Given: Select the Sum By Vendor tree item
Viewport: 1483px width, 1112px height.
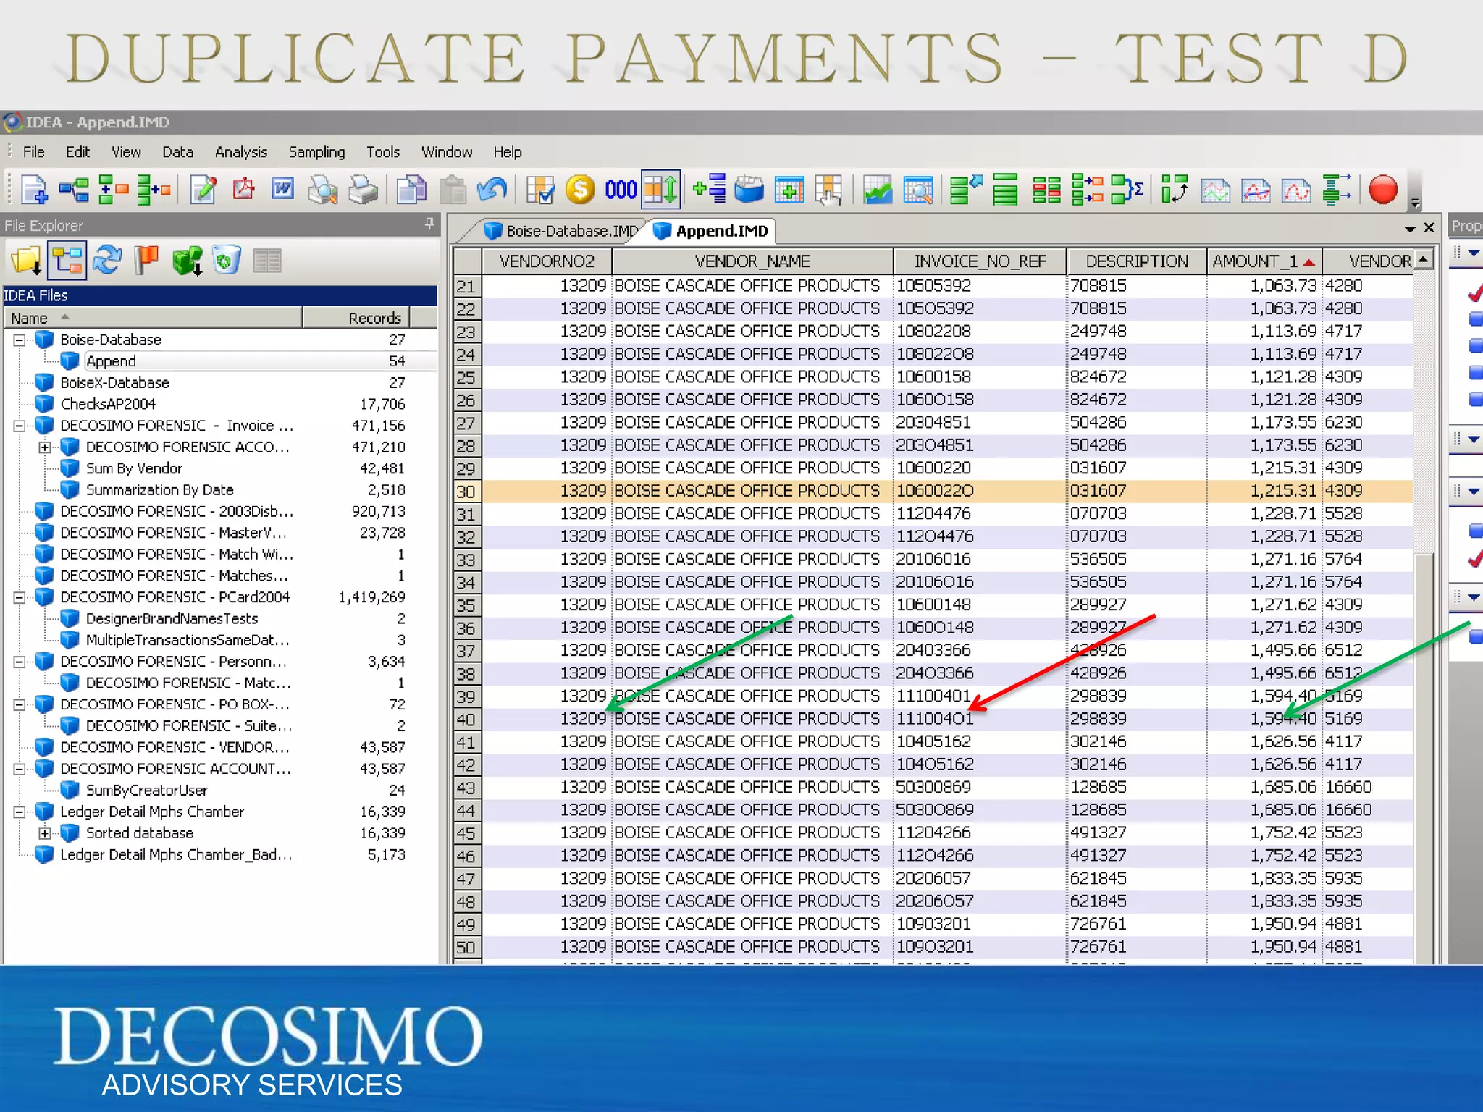Looking at the screenshot, I should pos(134,468).
